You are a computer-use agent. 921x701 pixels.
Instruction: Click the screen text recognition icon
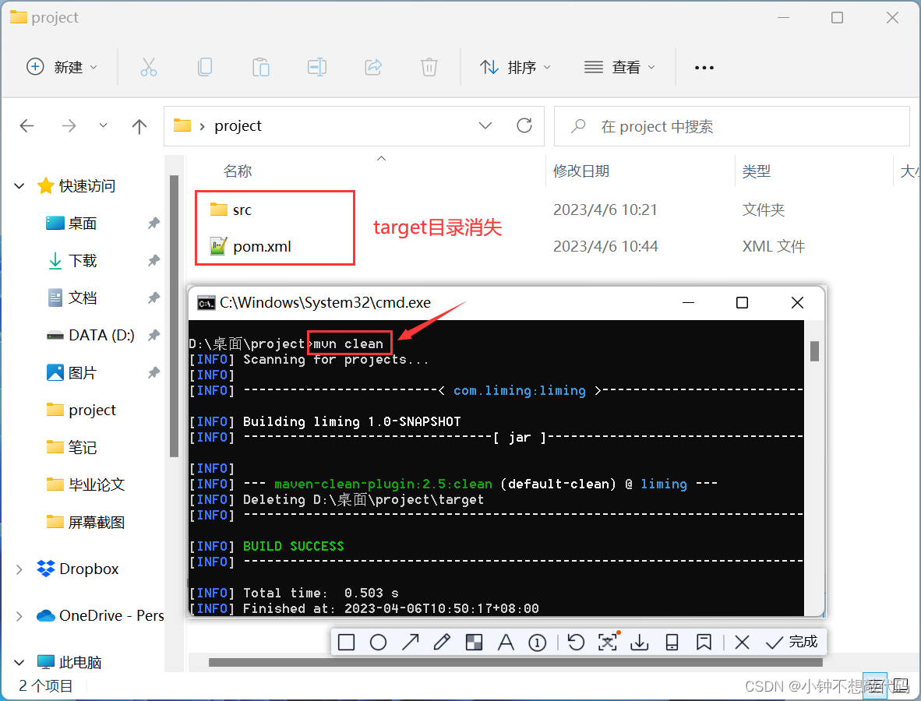tap(607, 642)
